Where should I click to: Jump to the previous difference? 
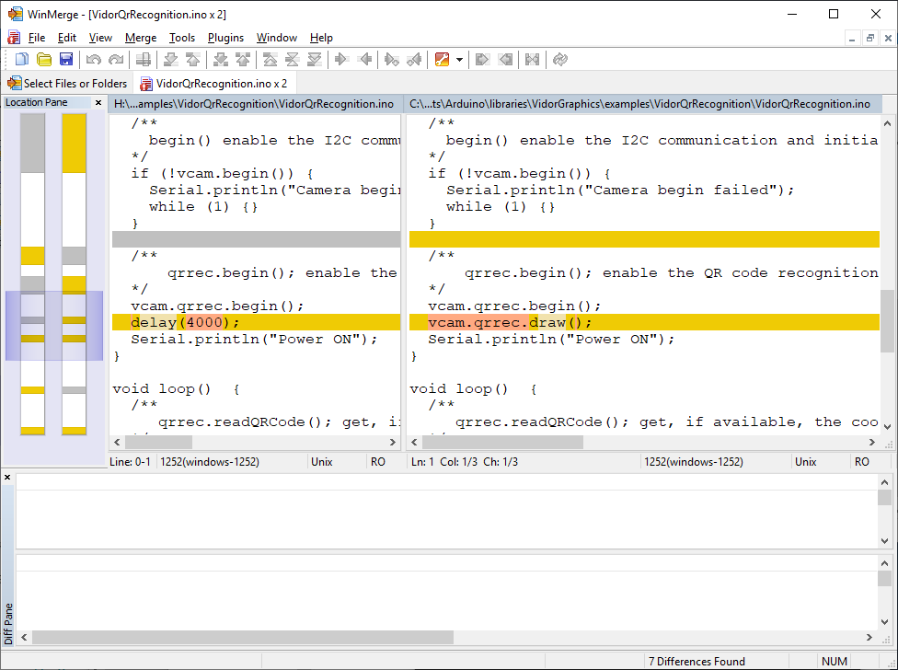(193, 60)
